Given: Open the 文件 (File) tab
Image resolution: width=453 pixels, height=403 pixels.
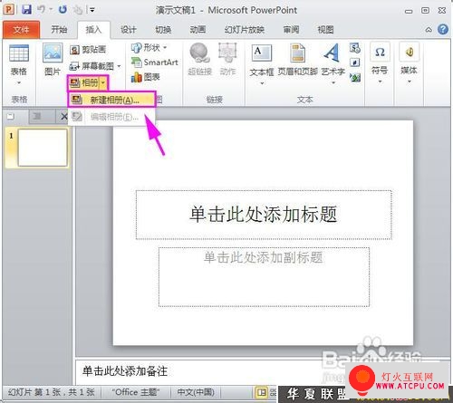Looking at the screenshot, I should [x=21, y=30].
